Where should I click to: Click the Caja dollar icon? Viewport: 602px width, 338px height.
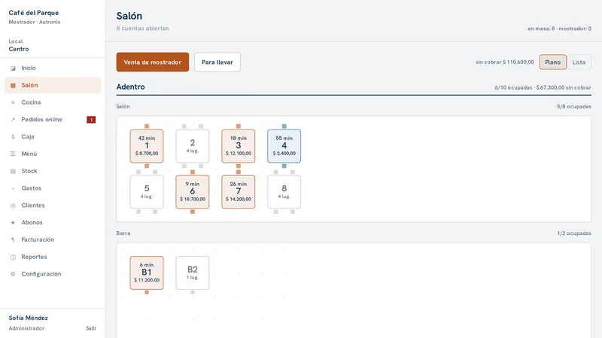coord(13,137)
